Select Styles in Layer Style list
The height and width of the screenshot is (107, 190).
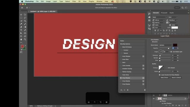(122, 41)
